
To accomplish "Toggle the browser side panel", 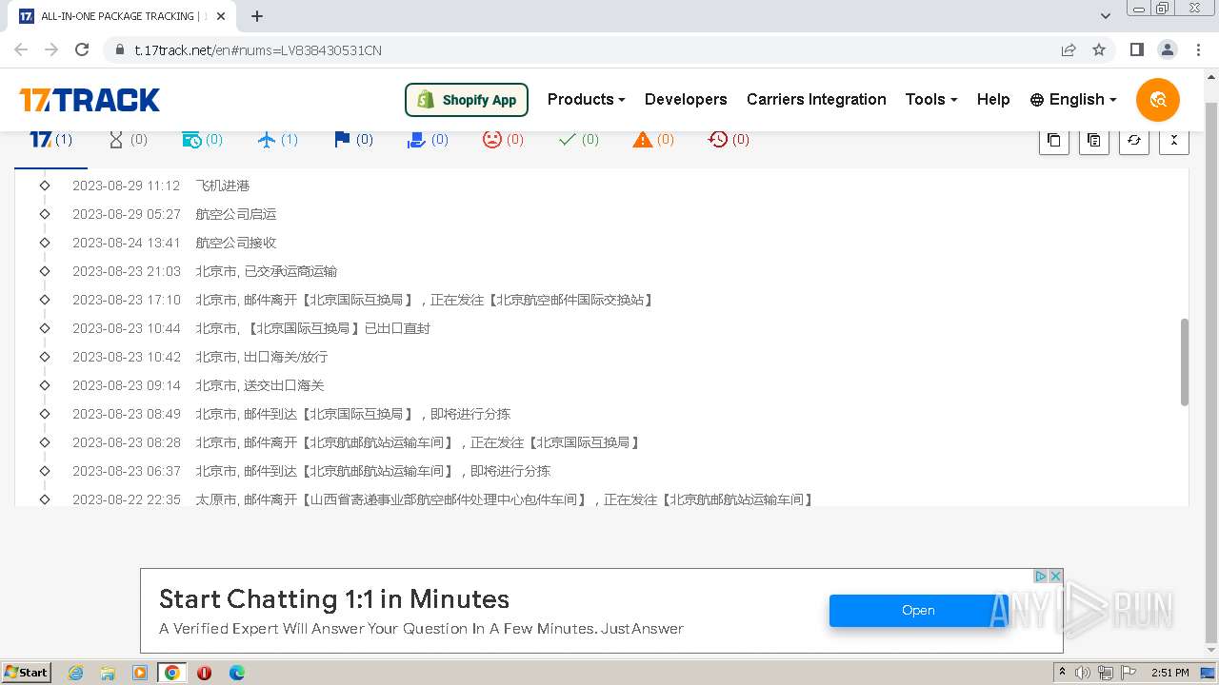I will click(x=1136, y=49).
